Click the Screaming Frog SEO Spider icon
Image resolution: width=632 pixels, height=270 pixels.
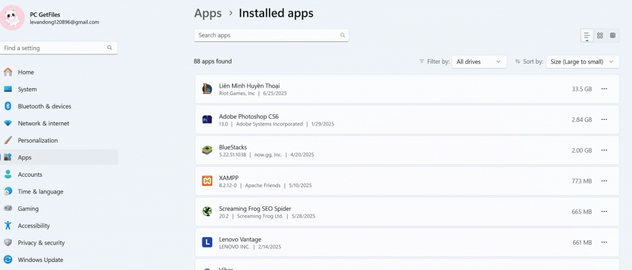pos(207,211)
